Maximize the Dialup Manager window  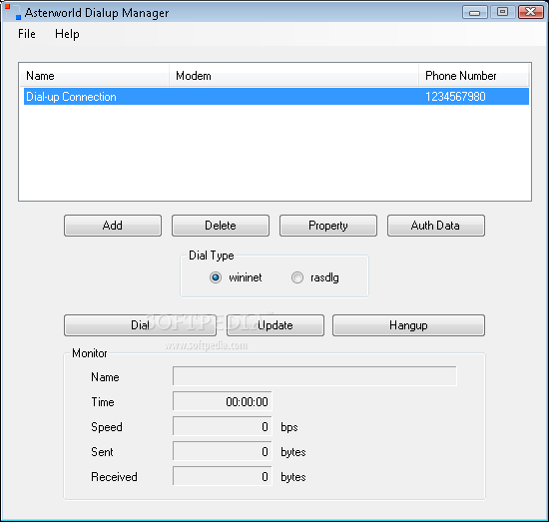(x=502, y=12)
